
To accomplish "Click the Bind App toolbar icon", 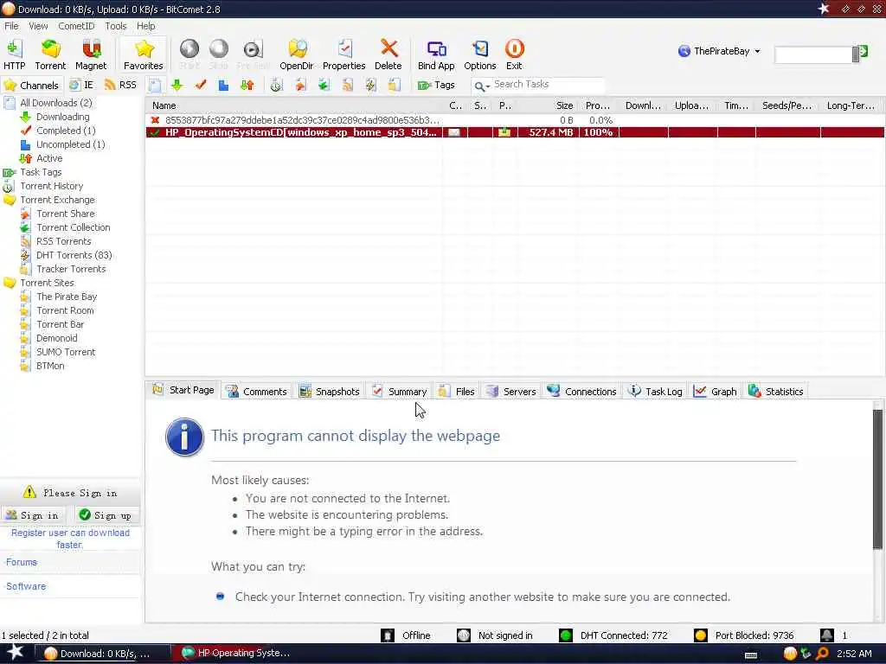I will pos(436,54).
